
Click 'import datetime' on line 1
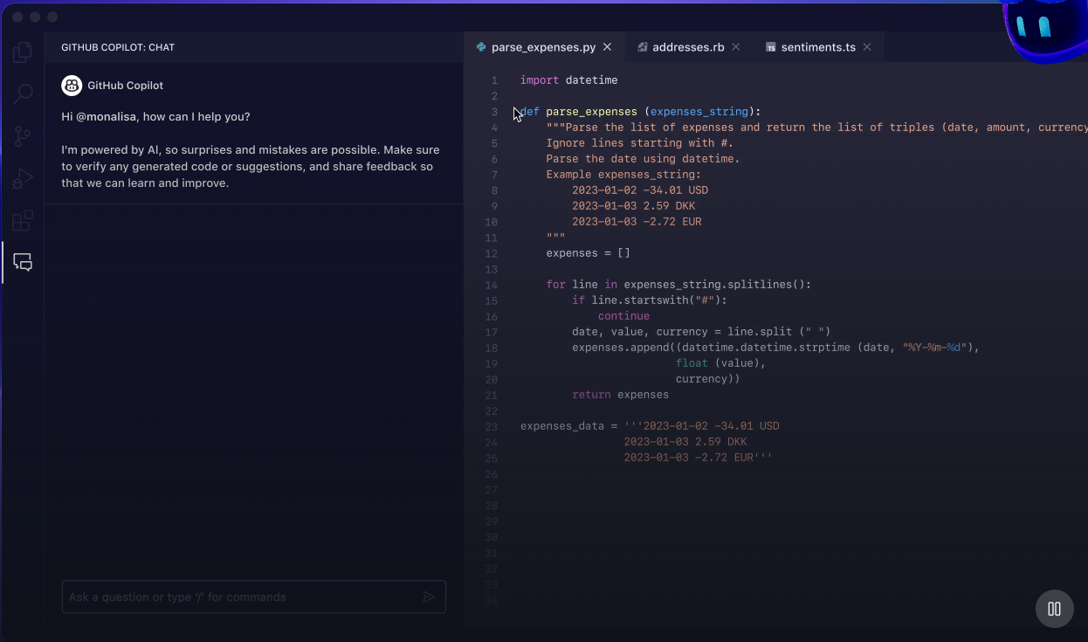[568, 80]
